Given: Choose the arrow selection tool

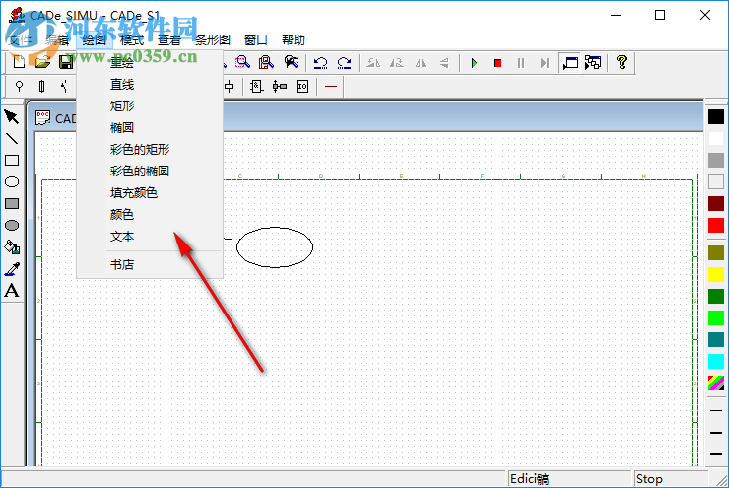Looking at the screenshot, I should (x=12, y=116).
